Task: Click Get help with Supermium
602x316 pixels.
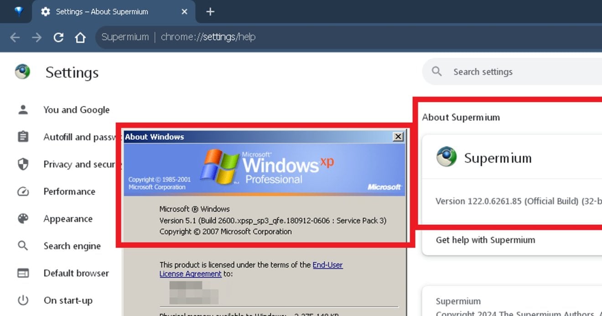Action: [485, 240]
